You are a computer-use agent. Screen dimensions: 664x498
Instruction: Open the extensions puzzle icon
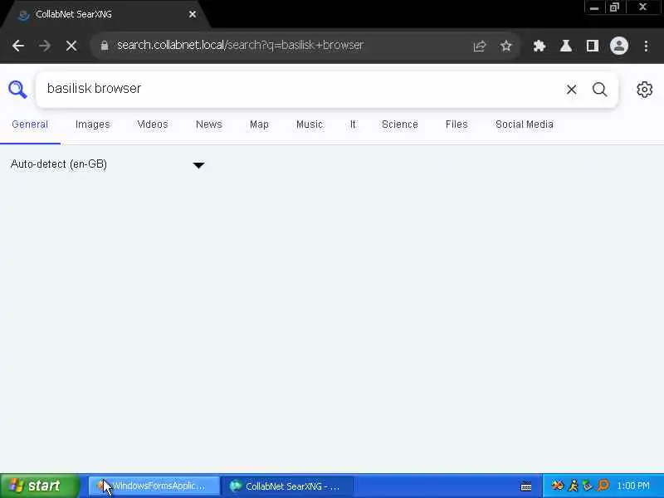[x=539, y=46]
